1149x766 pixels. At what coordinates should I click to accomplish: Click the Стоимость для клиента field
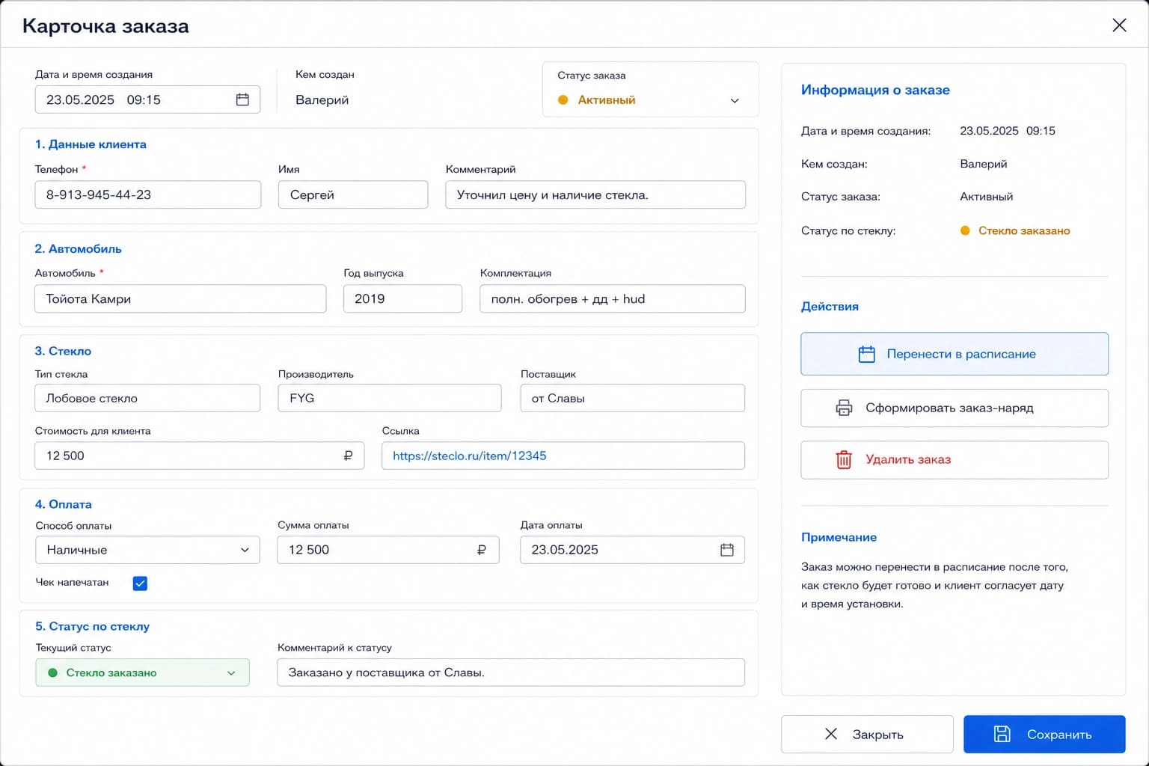pyautogui.click(x=200, y=456)
